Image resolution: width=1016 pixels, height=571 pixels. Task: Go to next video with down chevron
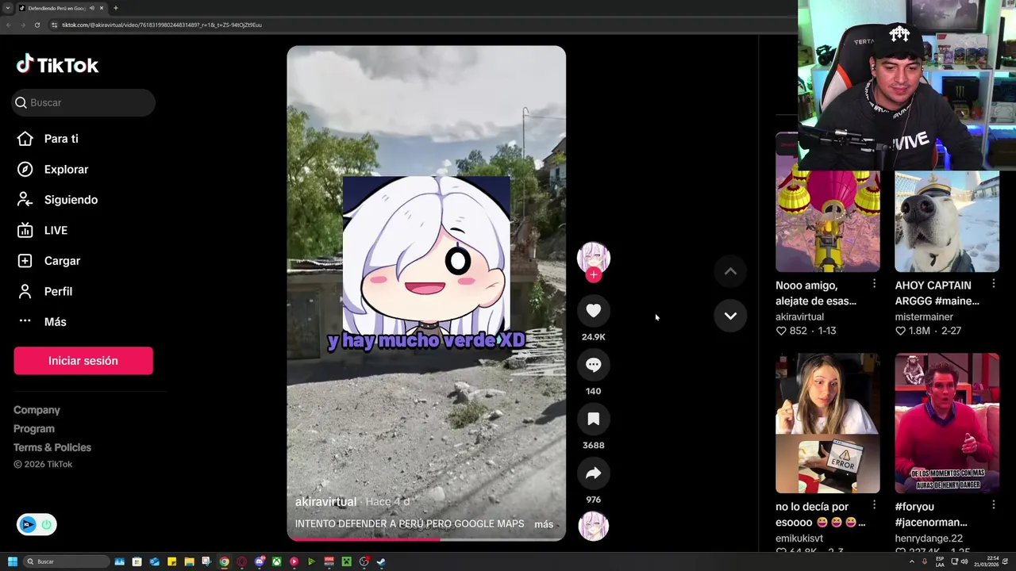click(x=730, y=316)
